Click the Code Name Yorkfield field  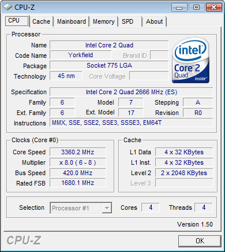pos(81,55)
